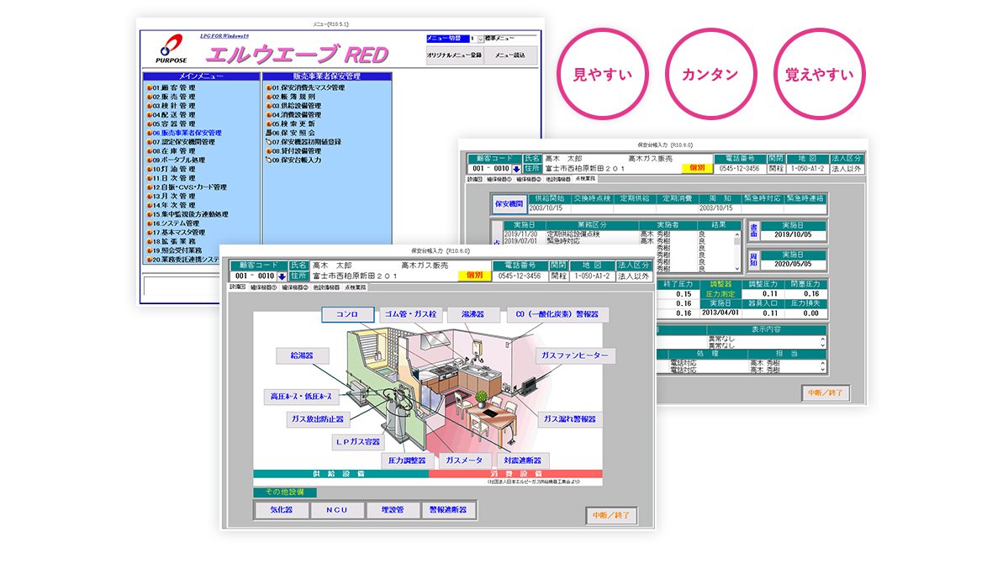Switch to the 確保機器② tab in the front window

coord(295,287)
